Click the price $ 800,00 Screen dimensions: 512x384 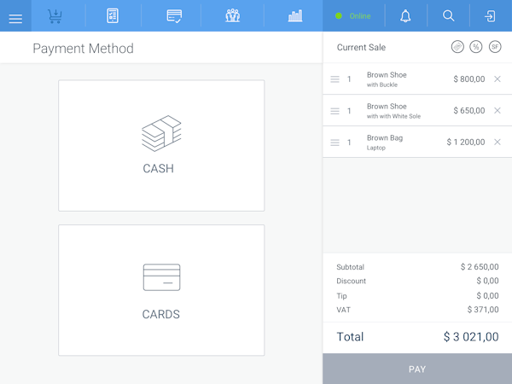[468, 79]
